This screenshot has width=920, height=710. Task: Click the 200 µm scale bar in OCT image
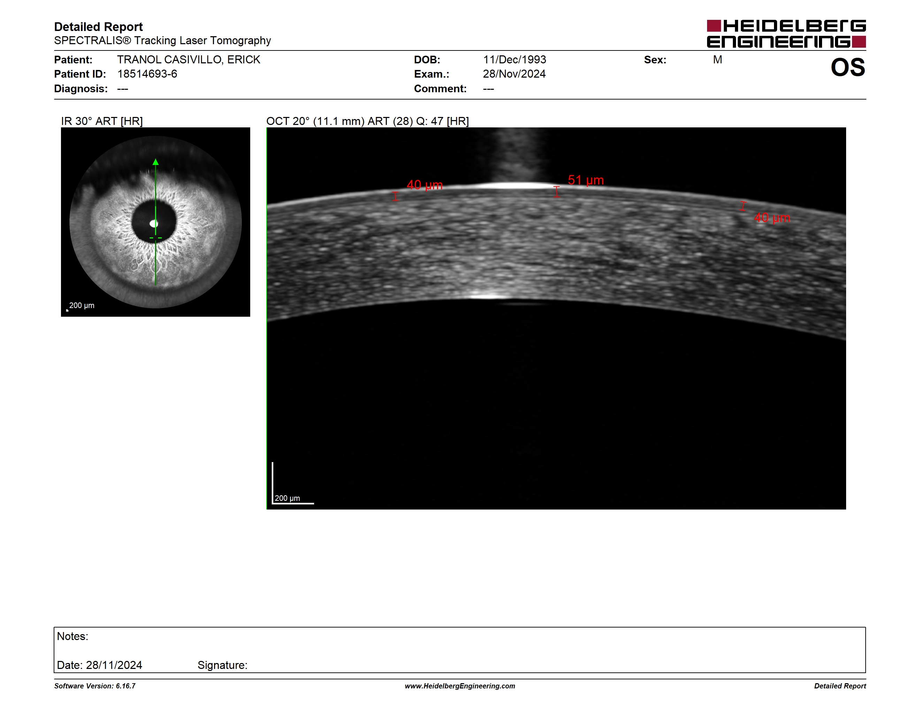pyautogui.click(x=293, y=483)
